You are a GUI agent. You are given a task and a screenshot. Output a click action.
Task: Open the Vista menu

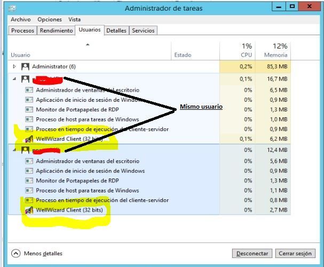pos(75,19)
